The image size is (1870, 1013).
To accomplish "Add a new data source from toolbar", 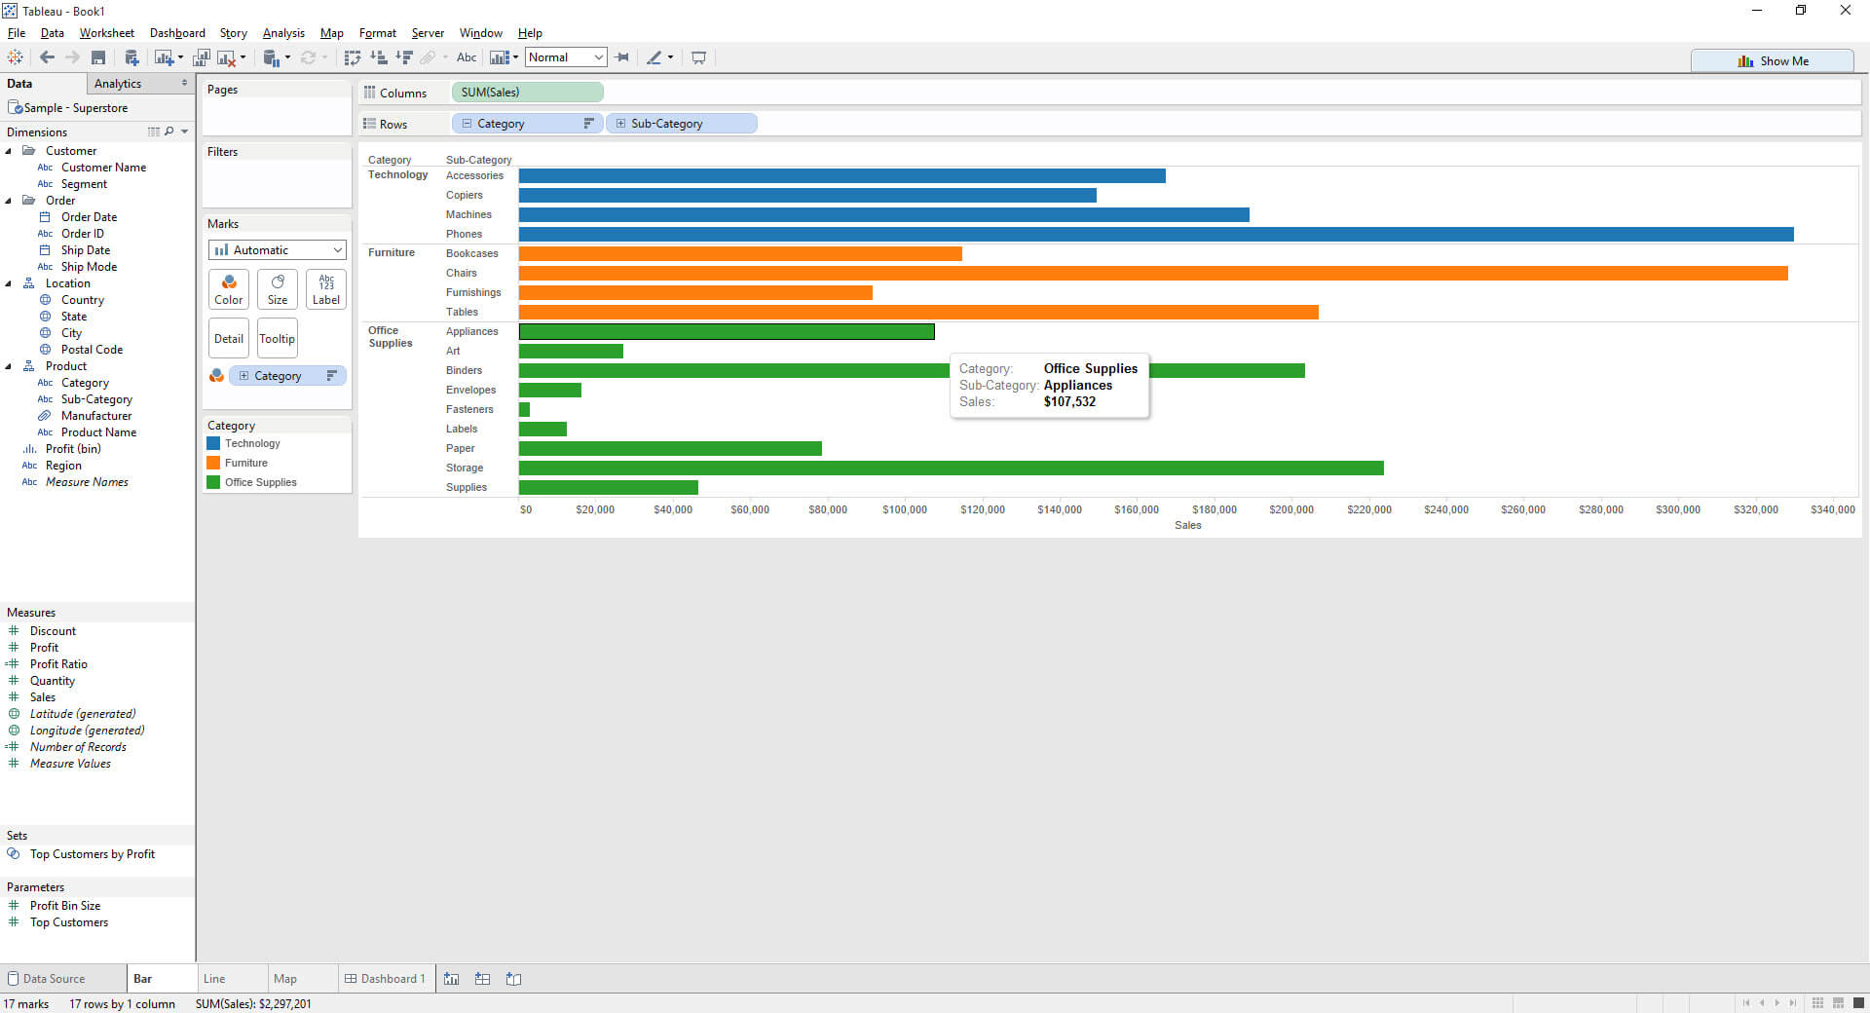I will (x=131, y=57).
